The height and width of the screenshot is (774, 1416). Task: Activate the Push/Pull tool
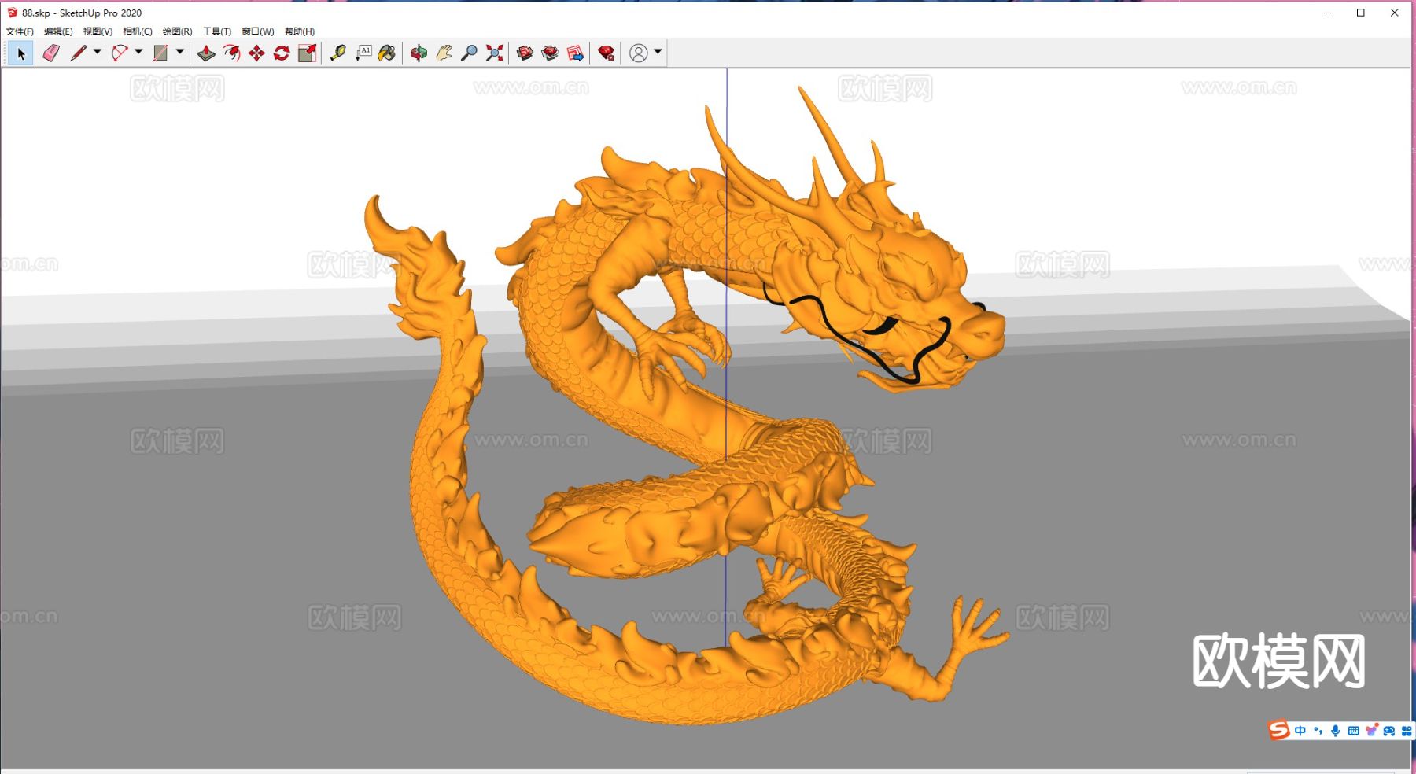pos(206,53)
